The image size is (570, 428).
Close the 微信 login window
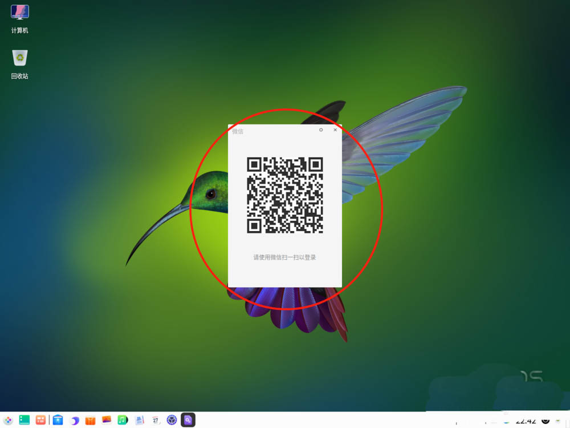335,130
